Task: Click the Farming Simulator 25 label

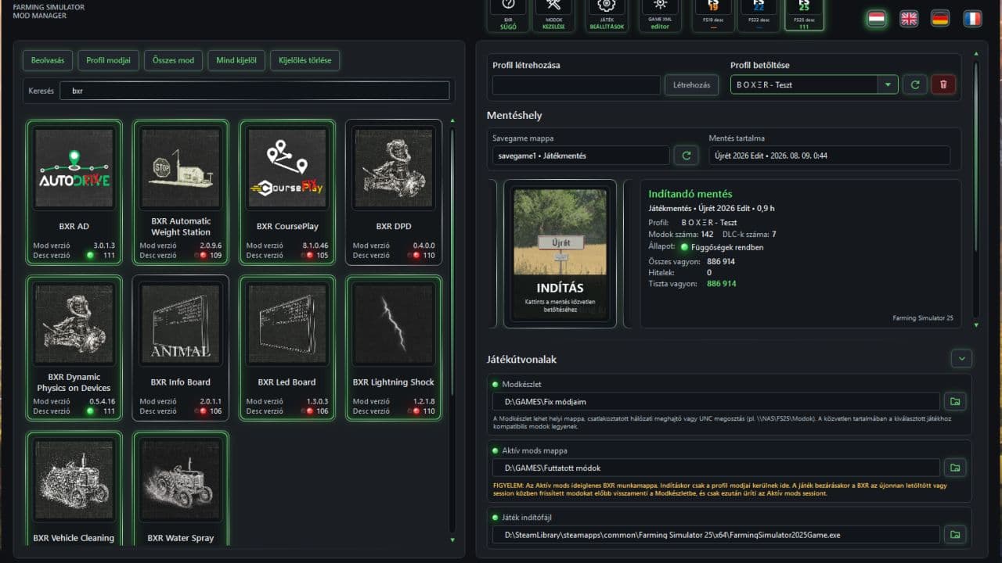Action: [923, 318]
